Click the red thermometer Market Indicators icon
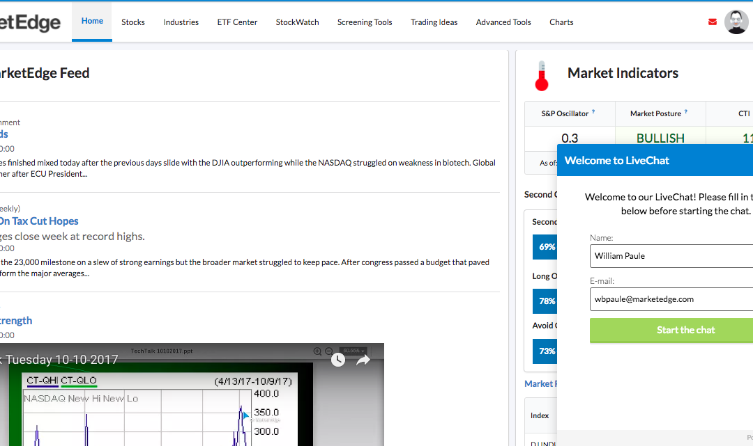 [x=542, y=76]
